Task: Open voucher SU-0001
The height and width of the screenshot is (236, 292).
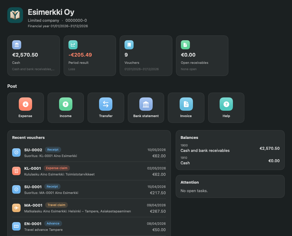Action: 89,189
